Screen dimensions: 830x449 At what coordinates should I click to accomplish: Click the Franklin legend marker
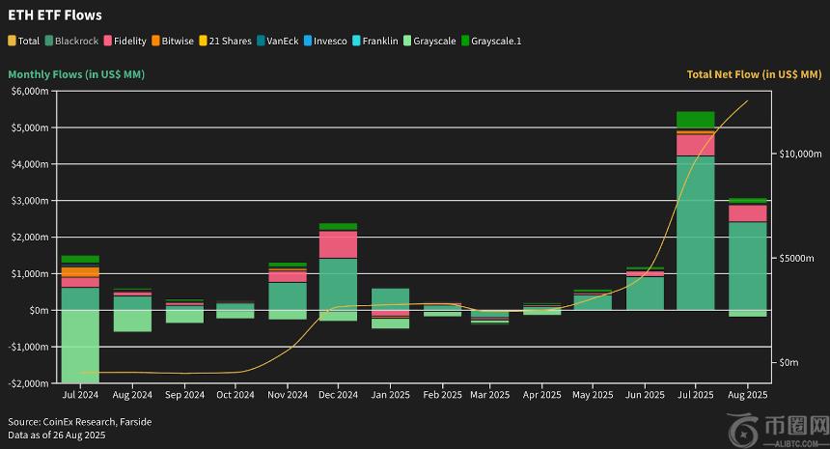356,42
